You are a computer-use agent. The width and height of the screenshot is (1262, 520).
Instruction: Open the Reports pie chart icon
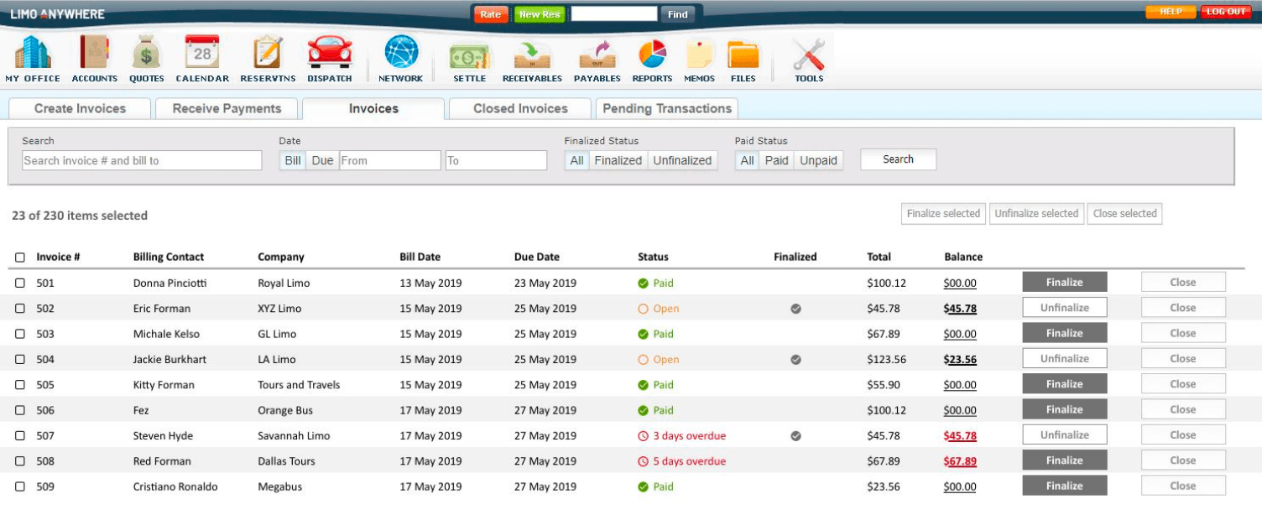click(x=652, y=54)
